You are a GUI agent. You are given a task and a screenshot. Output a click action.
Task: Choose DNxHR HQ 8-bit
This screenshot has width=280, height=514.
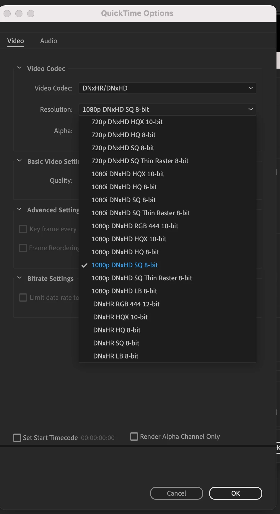pyautogui.click(x=167, y=330)
